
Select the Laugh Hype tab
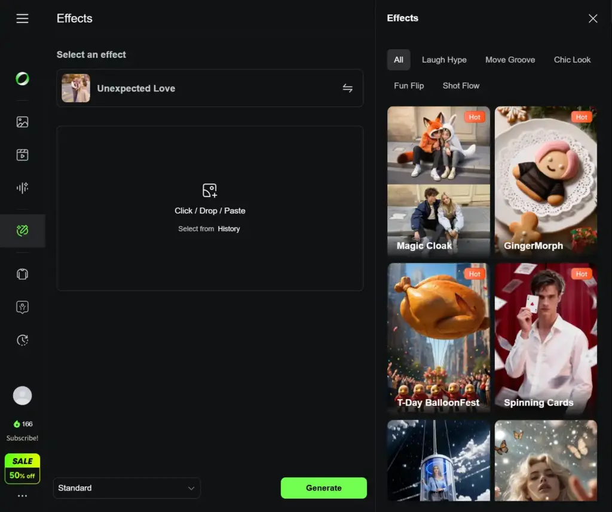coord(444,60)
